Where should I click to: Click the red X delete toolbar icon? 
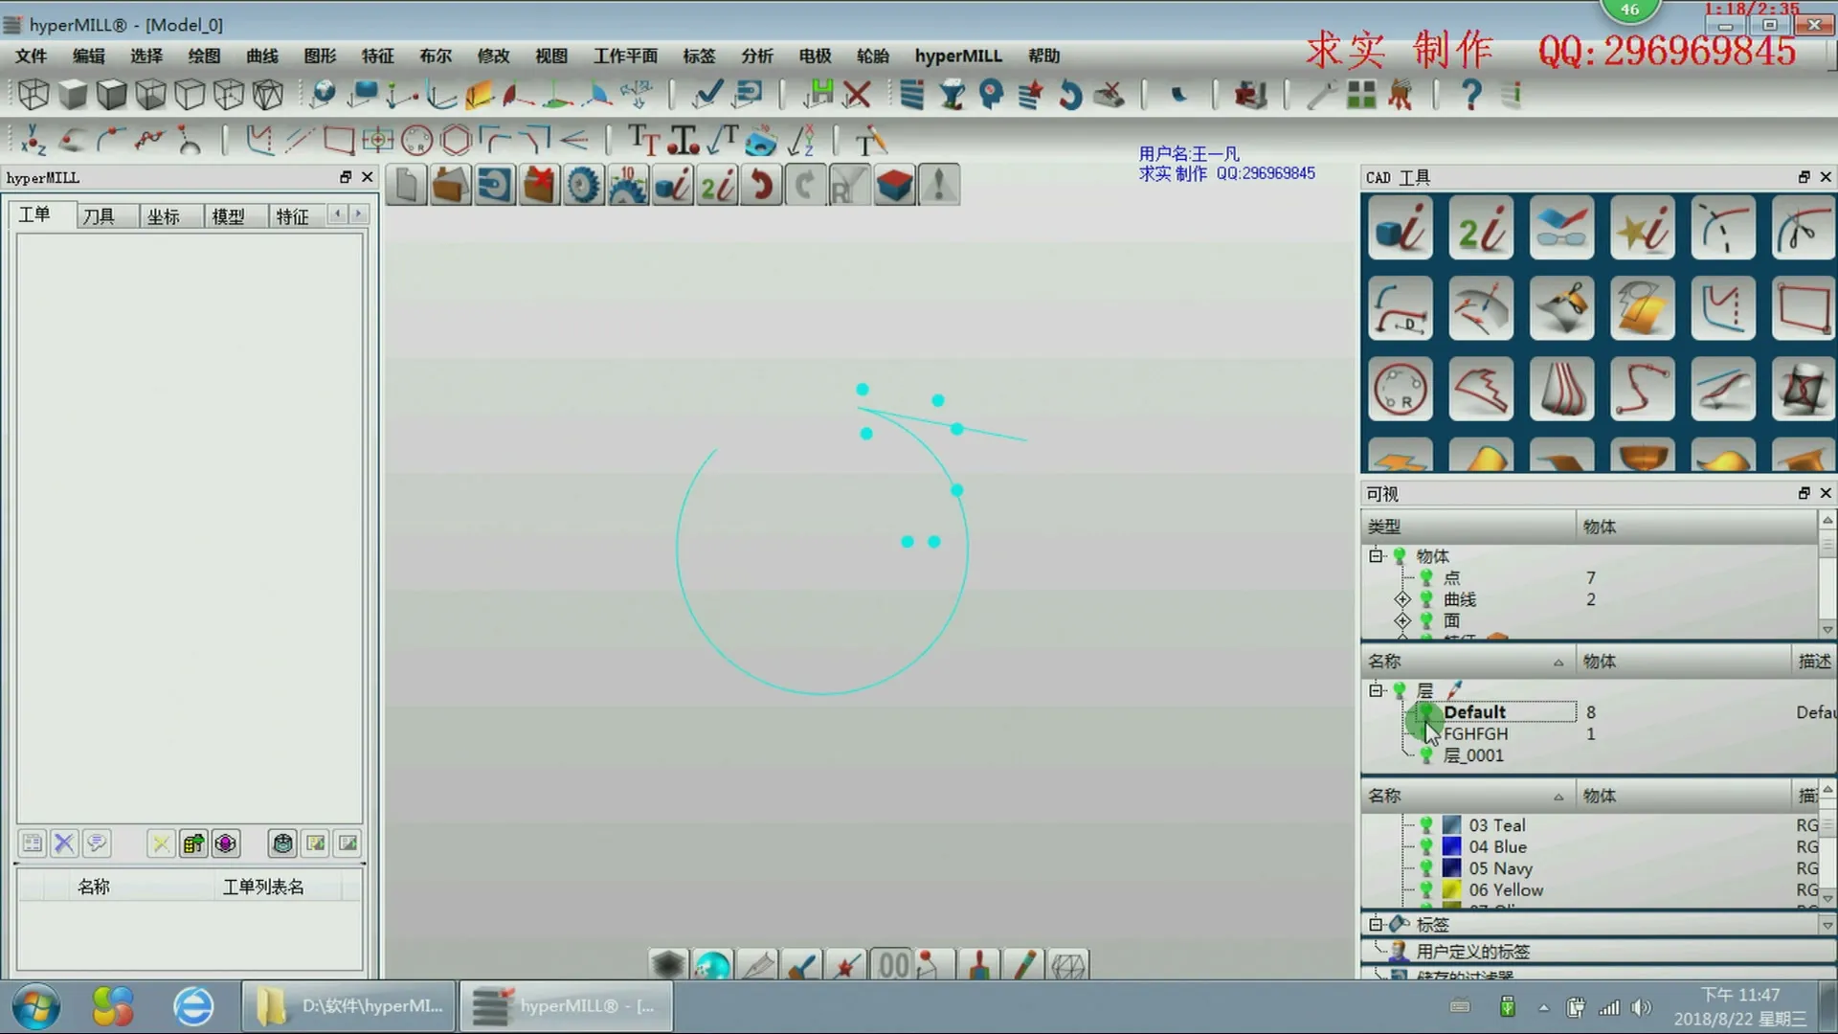[x=858, y=94]
